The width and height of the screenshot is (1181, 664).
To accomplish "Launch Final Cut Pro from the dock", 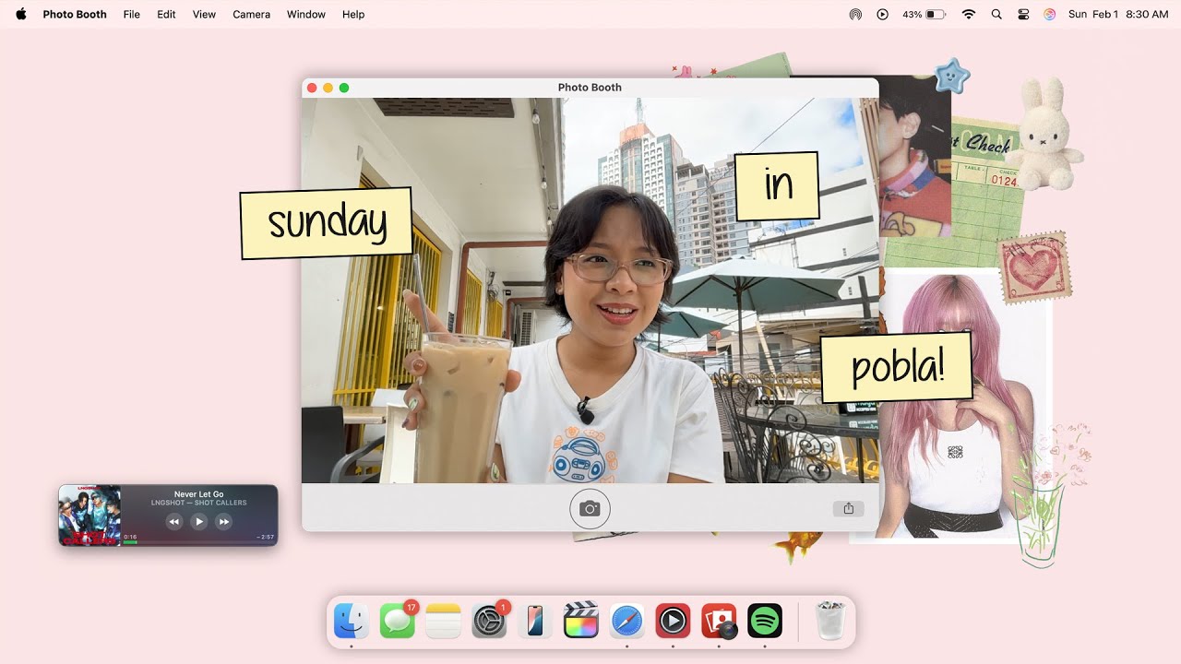I will tap(580, 621).
